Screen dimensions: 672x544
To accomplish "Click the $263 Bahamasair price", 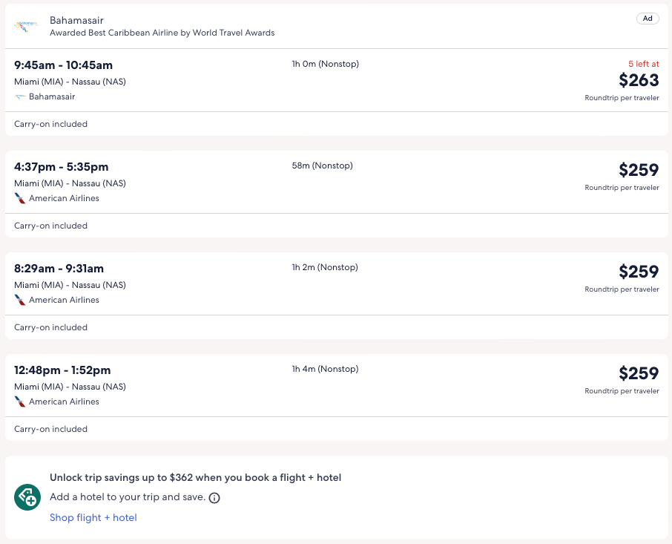I will click(x=639, y=80).
